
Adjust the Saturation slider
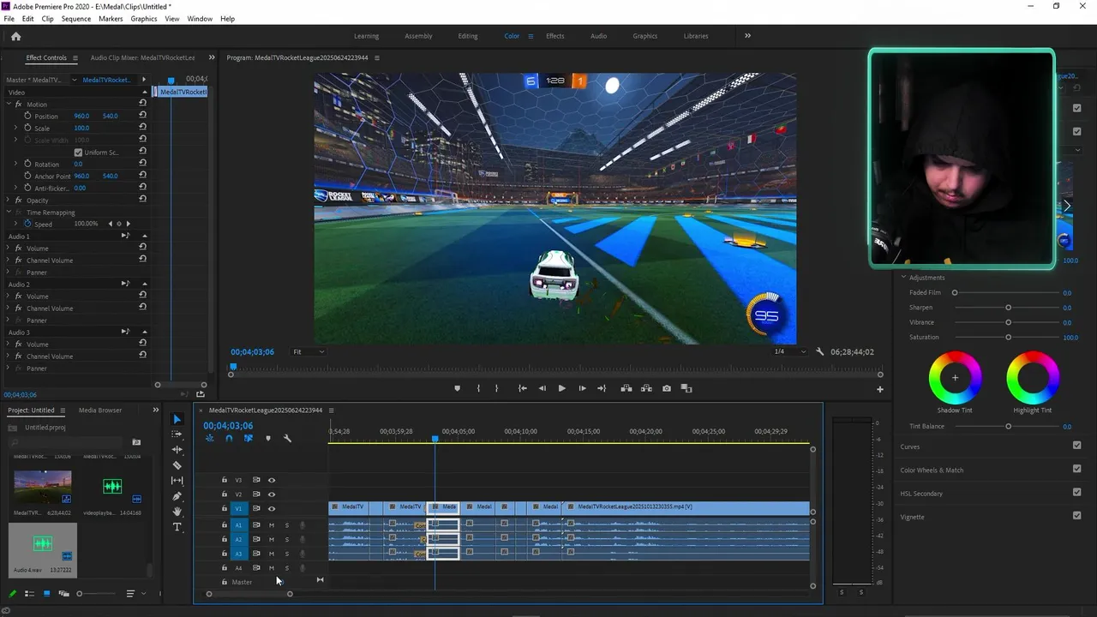click(x=1009, y=337)
